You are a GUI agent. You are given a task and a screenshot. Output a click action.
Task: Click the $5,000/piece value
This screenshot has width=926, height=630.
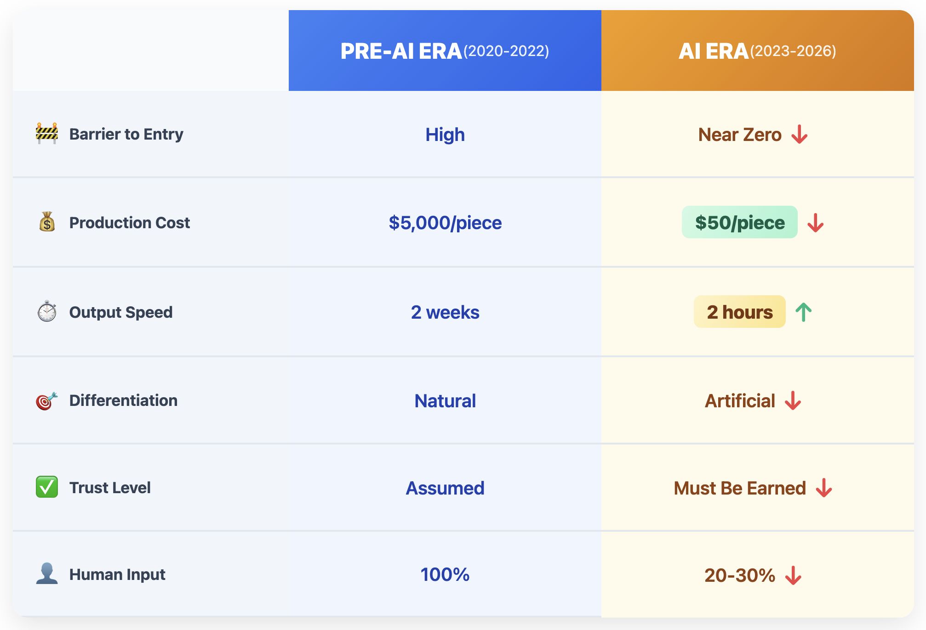(445, 223)
